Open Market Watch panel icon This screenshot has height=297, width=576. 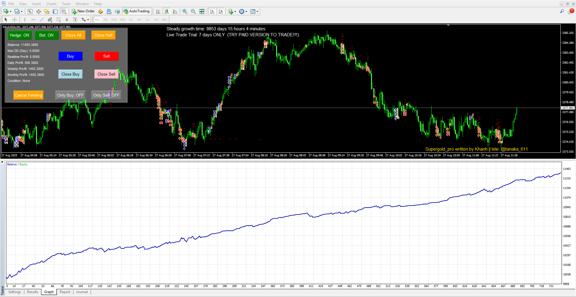[x=30, y=11]
